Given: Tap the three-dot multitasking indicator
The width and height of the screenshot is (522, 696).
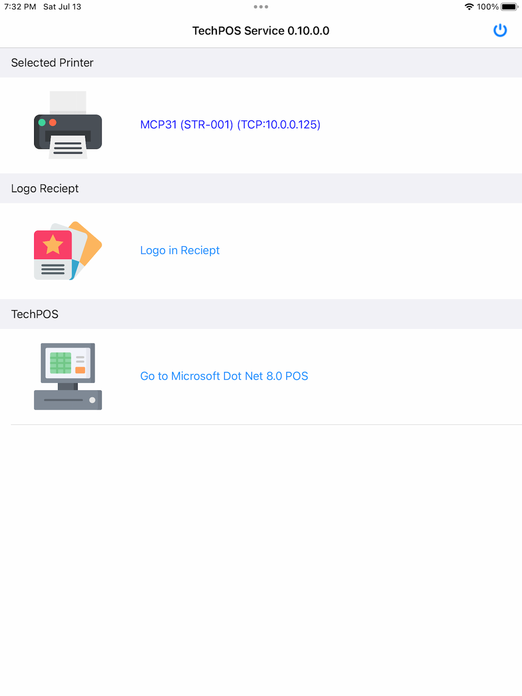Looking at the screenshot, I should [x=261, y=7].
